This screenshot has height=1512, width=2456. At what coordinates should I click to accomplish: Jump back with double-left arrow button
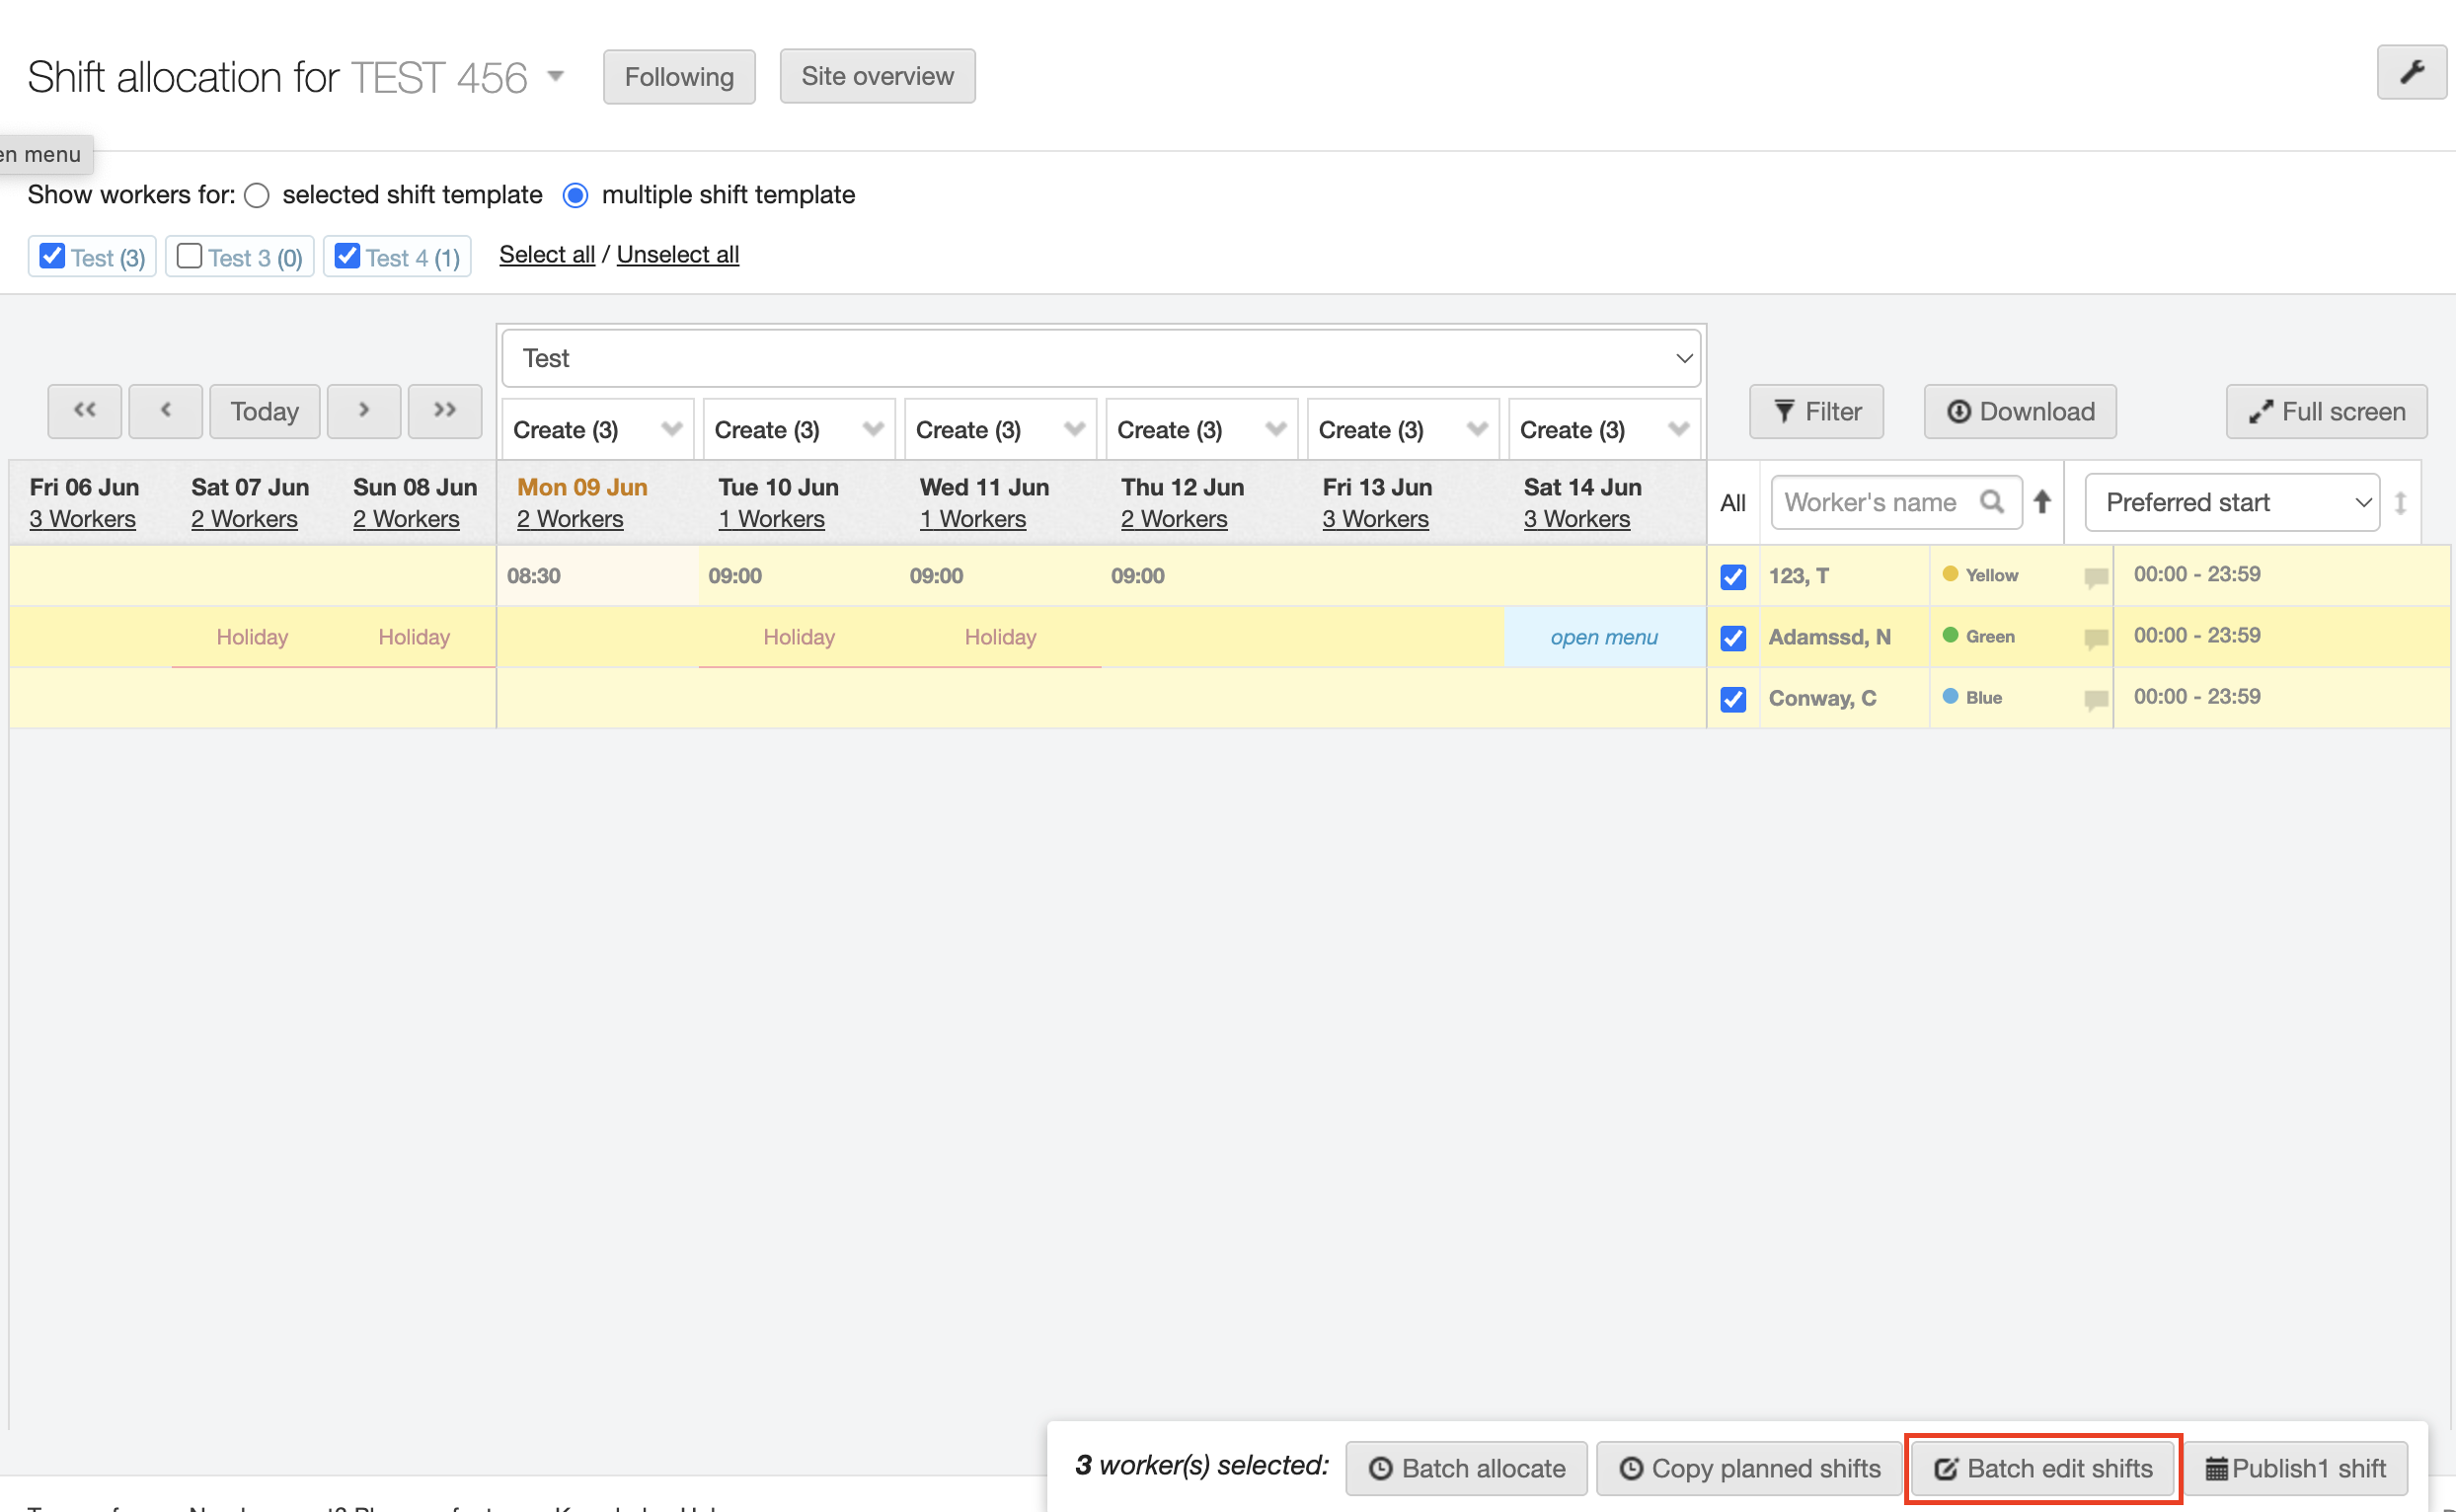85,411
